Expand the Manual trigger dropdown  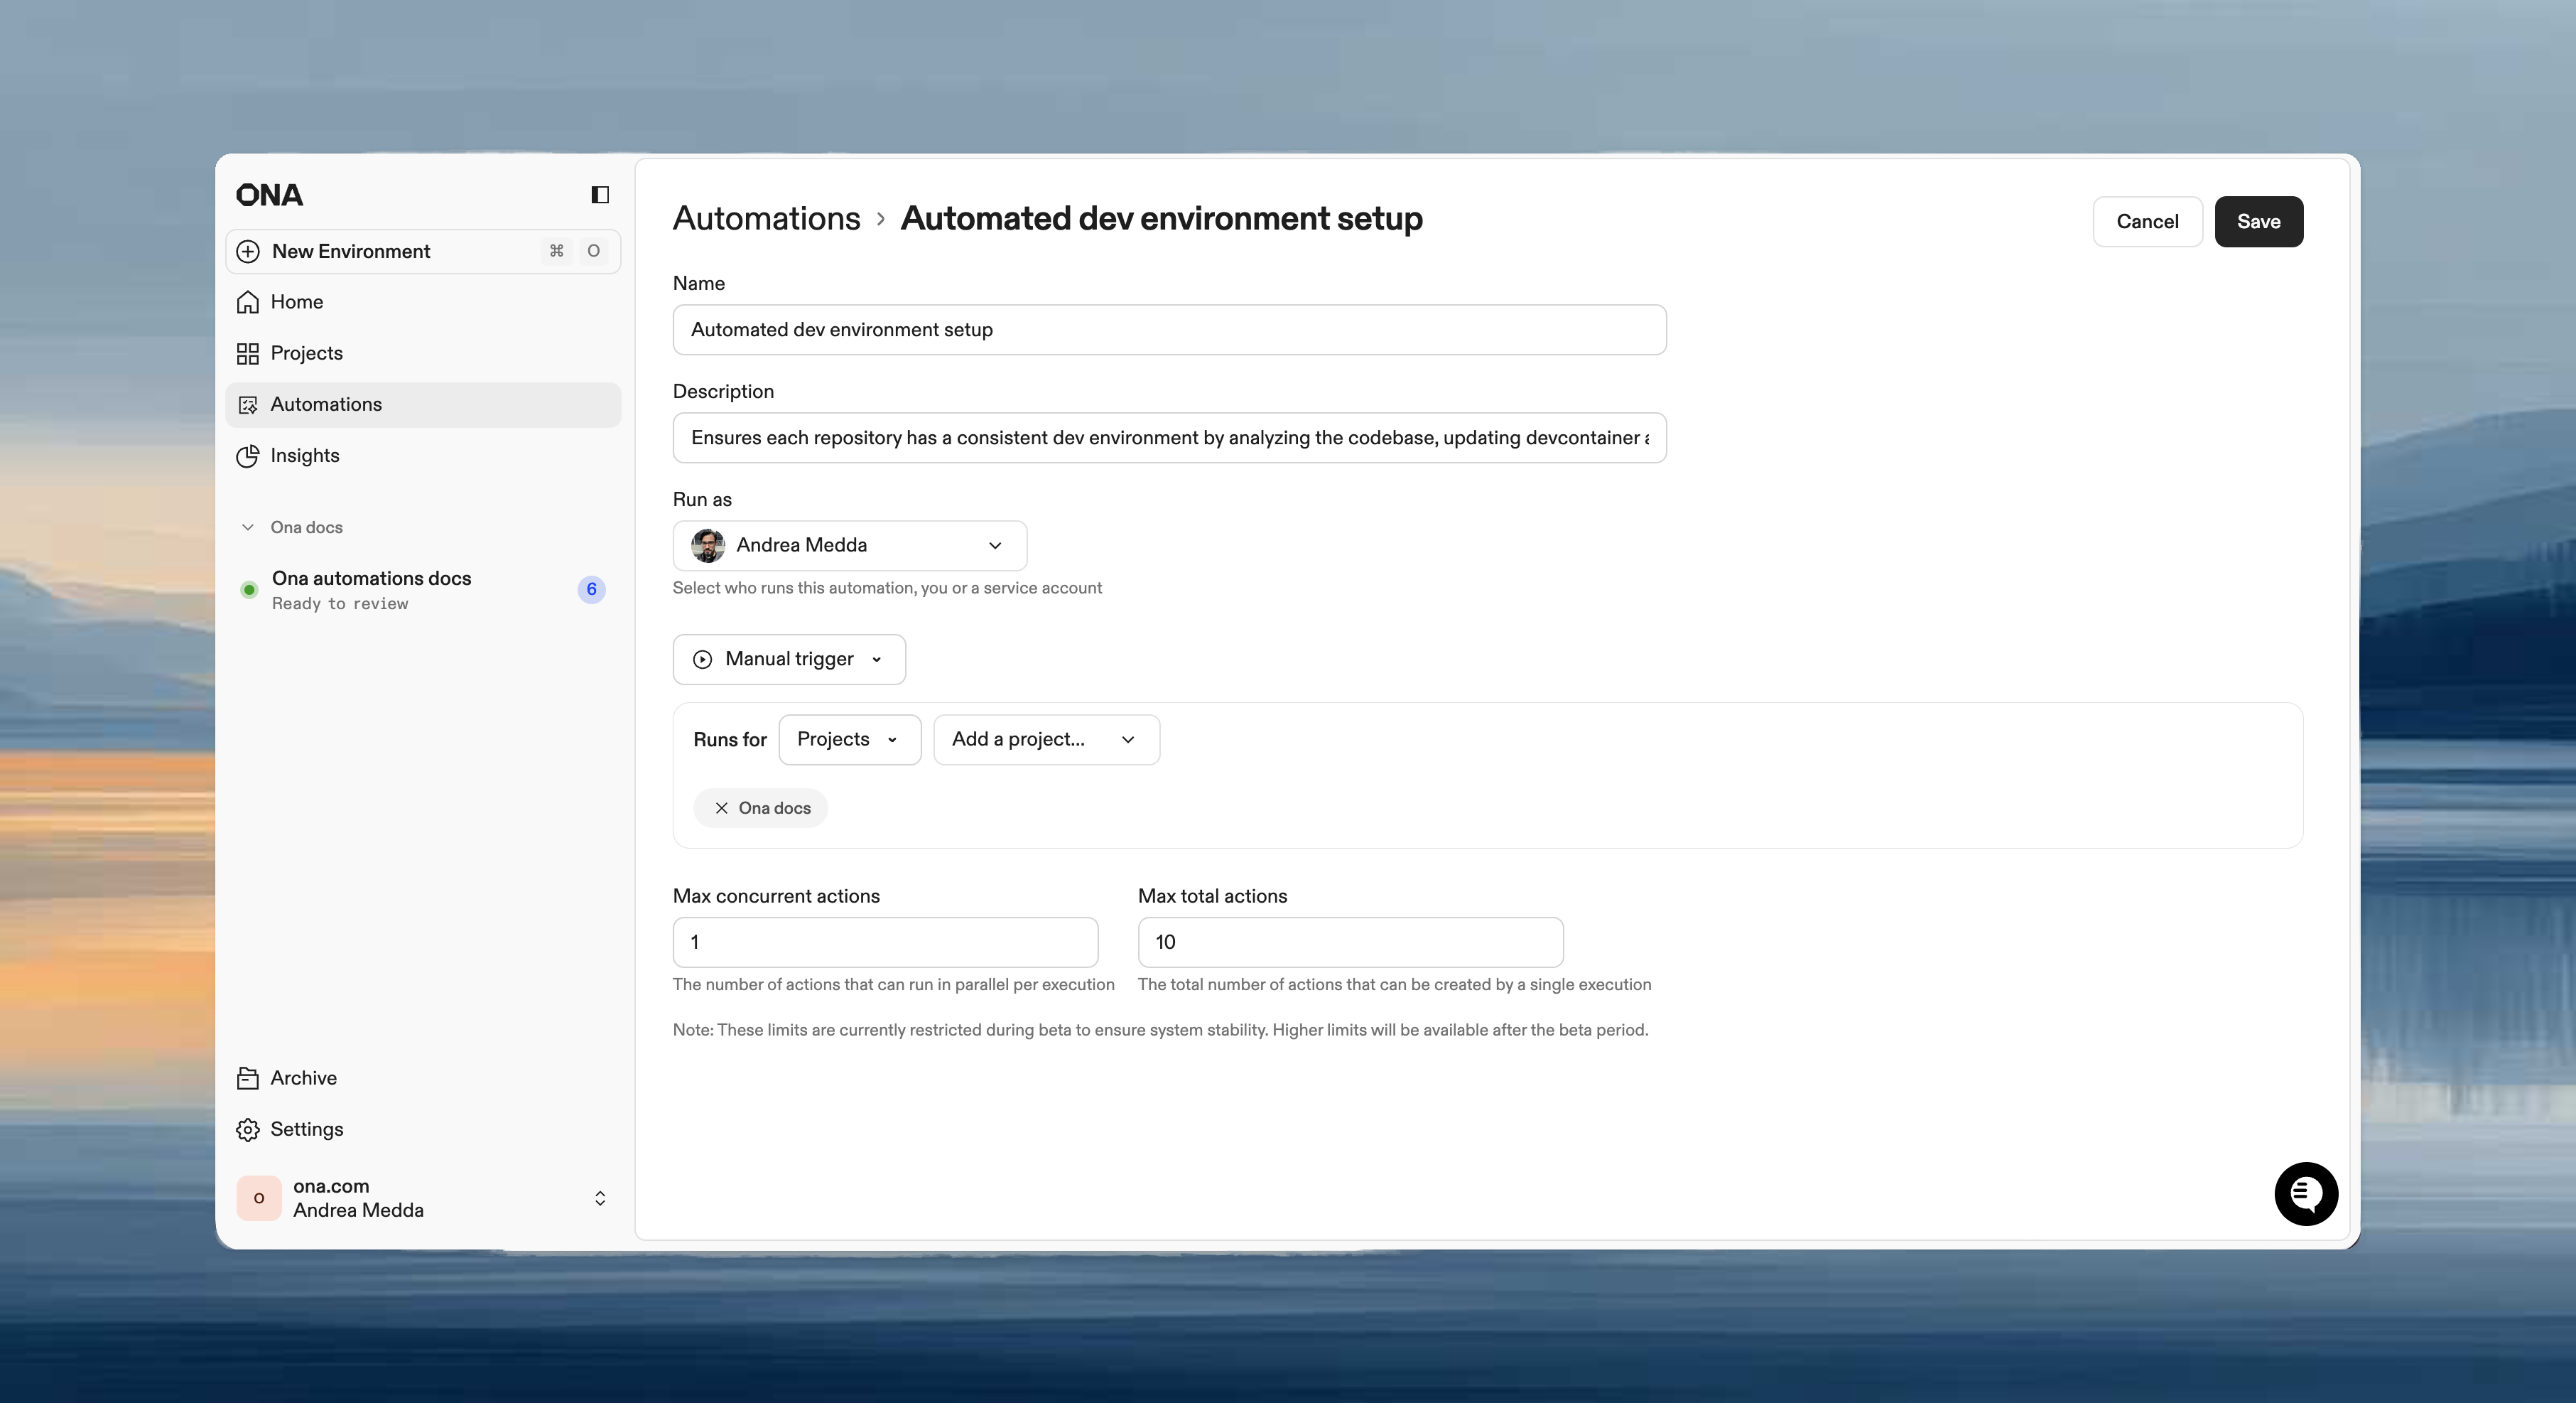point(788,658)
